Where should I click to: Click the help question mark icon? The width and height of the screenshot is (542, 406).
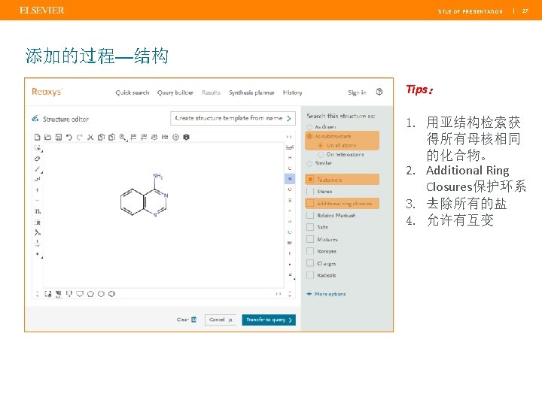[x=379, y=92]
